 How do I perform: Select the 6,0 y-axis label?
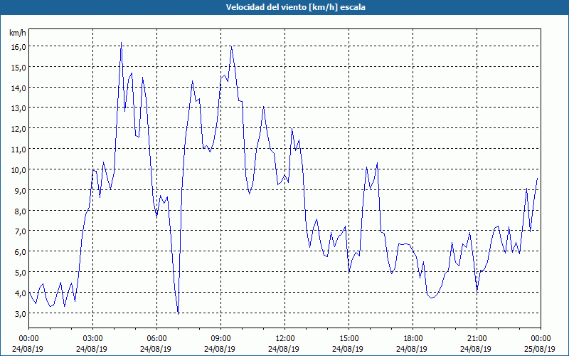pyautogui.click(x=20, y=252)
